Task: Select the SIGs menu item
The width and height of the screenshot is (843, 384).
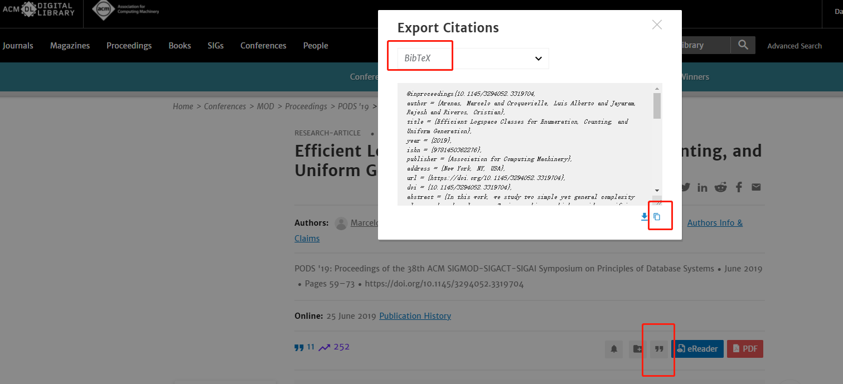Action: tap(215, 45)
